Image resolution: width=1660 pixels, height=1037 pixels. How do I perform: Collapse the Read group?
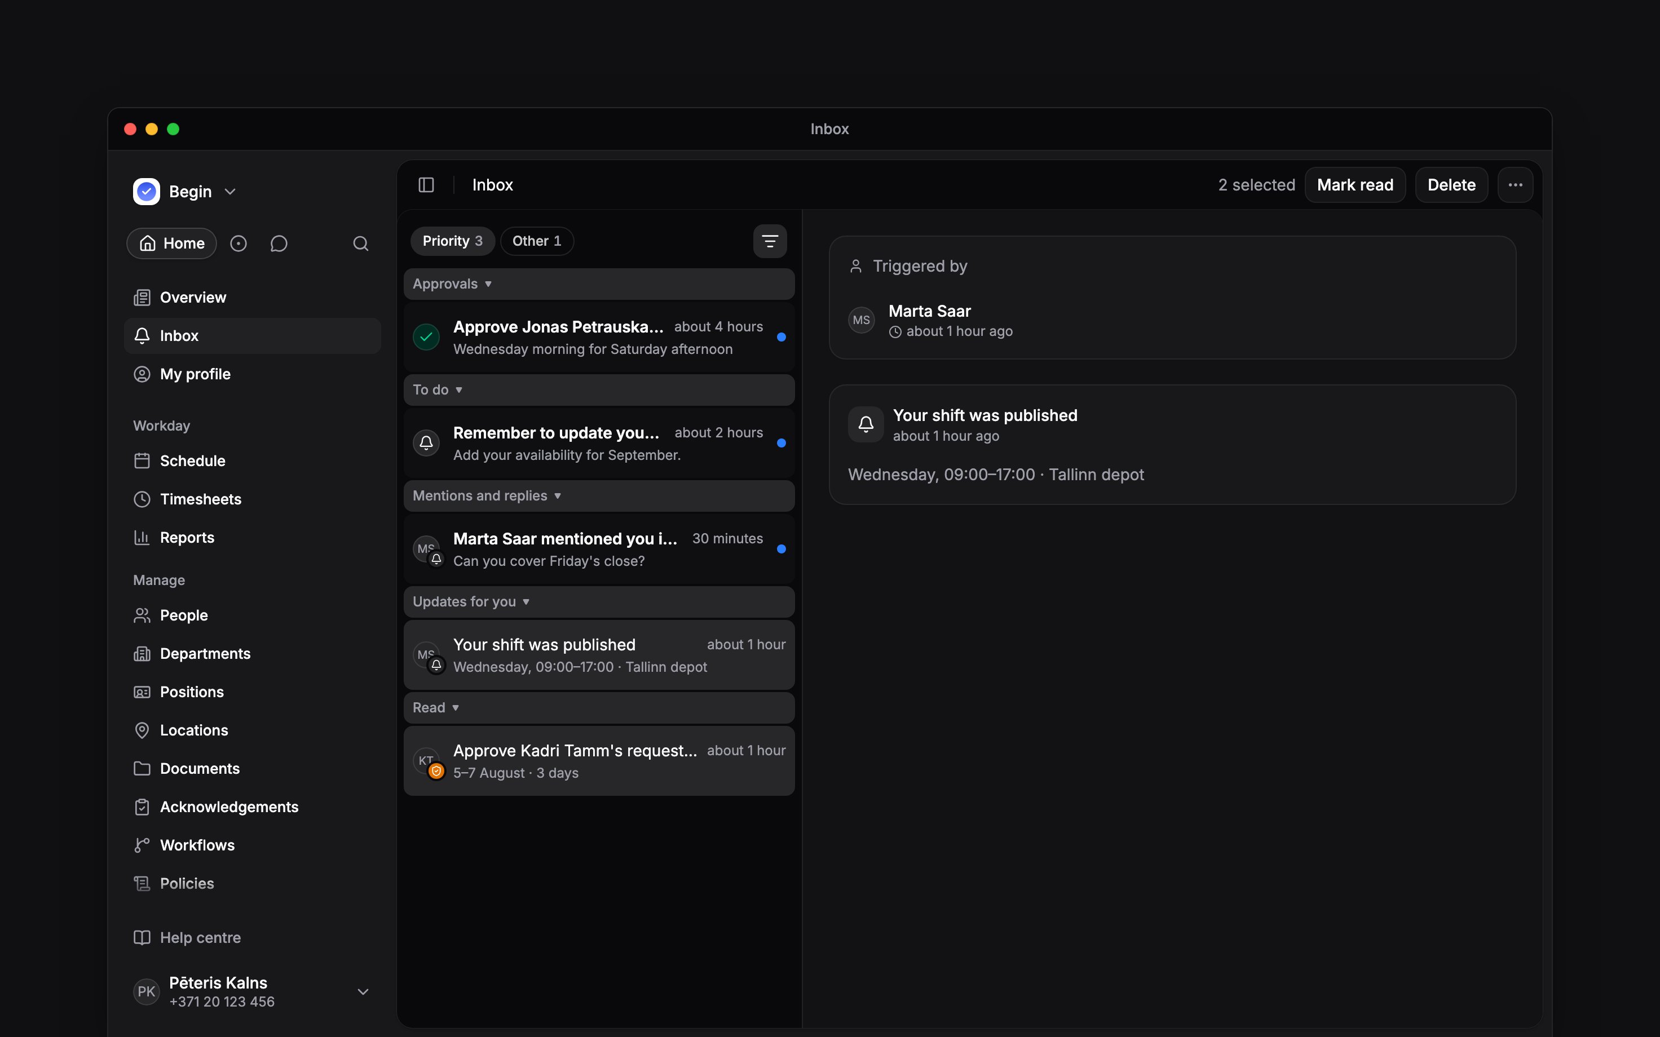click(x=599, y=708)
